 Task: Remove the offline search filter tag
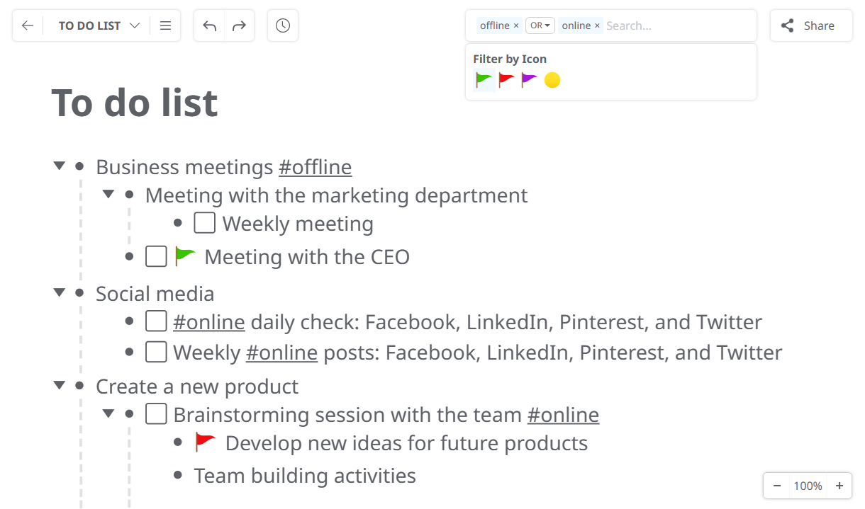(516, 25)
